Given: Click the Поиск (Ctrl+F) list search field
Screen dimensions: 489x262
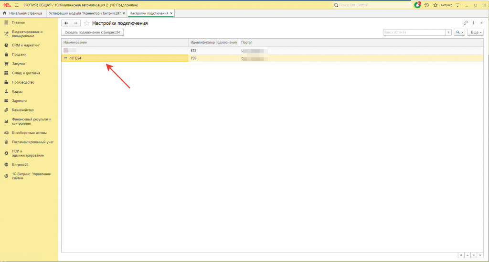Looking at the screenshot, I should tap(414, 33).
